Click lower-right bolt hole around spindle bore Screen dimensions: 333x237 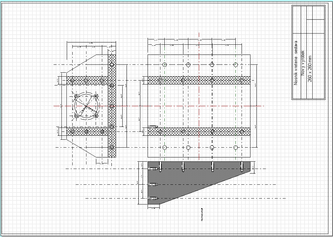[x=96, y=116]
